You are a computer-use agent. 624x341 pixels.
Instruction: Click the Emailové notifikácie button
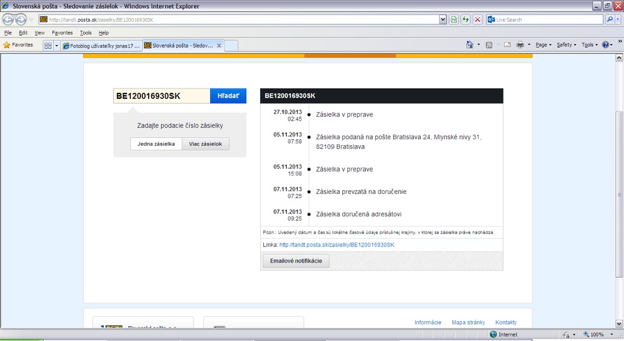pyautogui.click(x=296, y=261)
